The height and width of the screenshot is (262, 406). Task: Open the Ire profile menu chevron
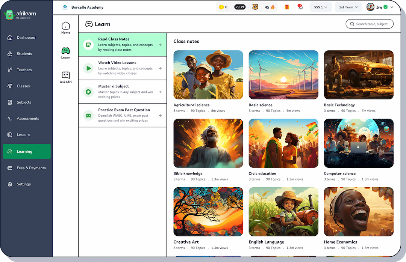point(392,7)
